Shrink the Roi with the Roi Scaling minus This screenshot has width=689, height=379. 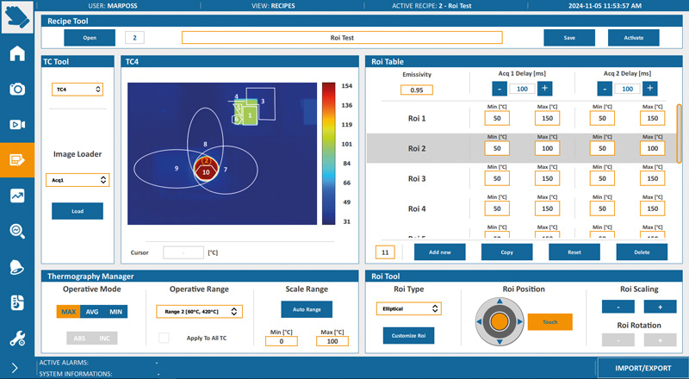618,307
